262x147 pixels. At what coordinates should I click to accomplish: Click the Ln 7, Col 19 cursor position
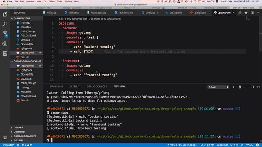pyautogui.click(x=207, y=145)
